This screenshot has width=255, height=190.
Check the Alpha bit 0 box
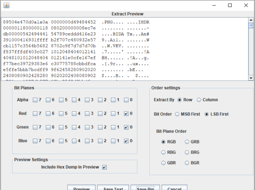(126, 100)
